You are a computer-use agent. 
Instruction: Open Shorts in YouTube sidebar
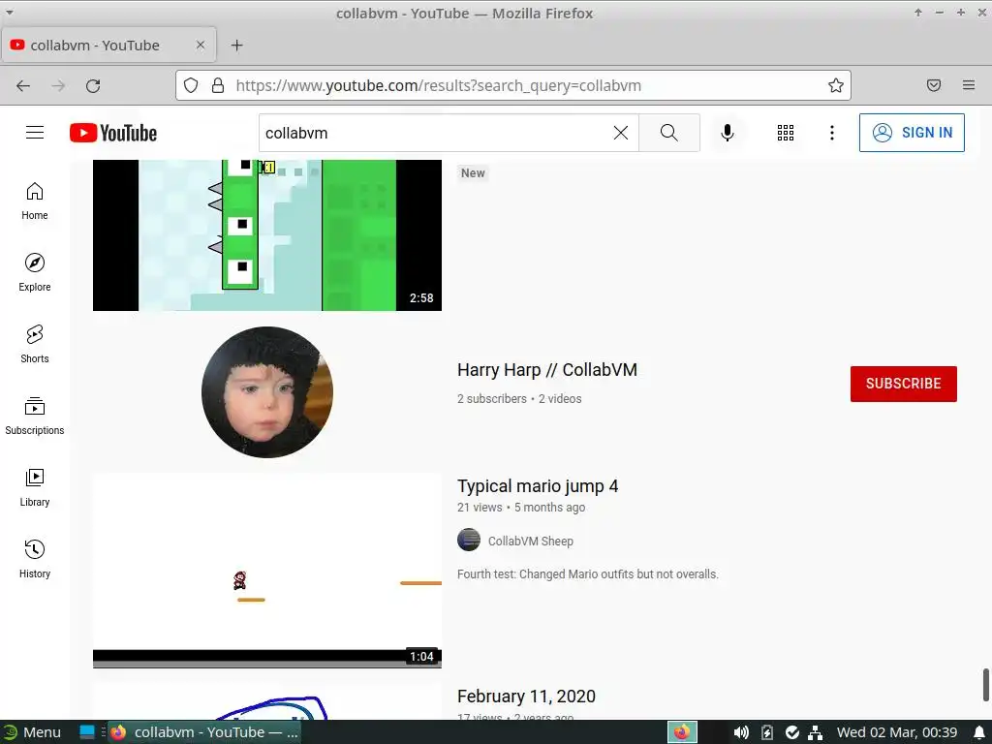click(x=35, y=344)
